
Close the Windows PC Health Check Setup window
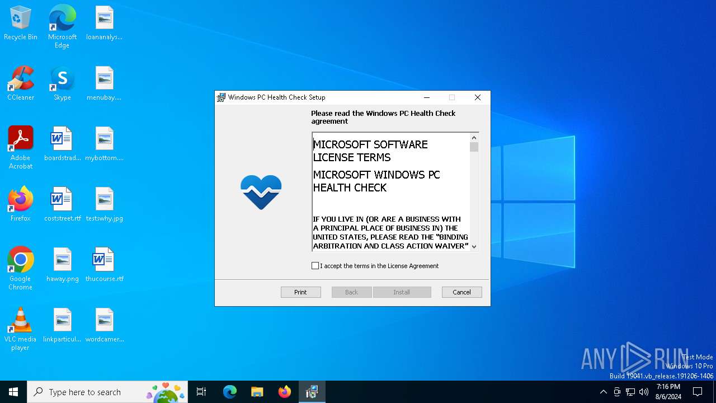click(478, 97)
